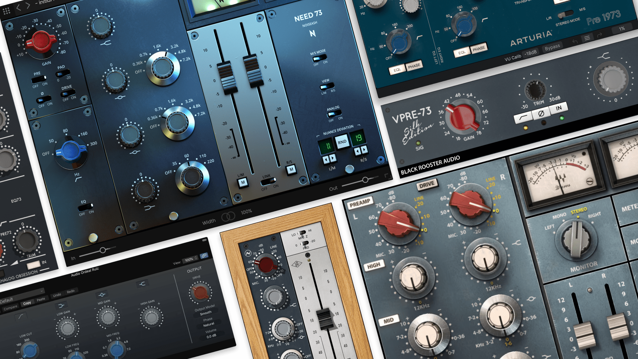Viewport: 638px width, 359px height.
Task: Toggle the DRIVE off/on switch in NEED 73
Action: point(68,93)
